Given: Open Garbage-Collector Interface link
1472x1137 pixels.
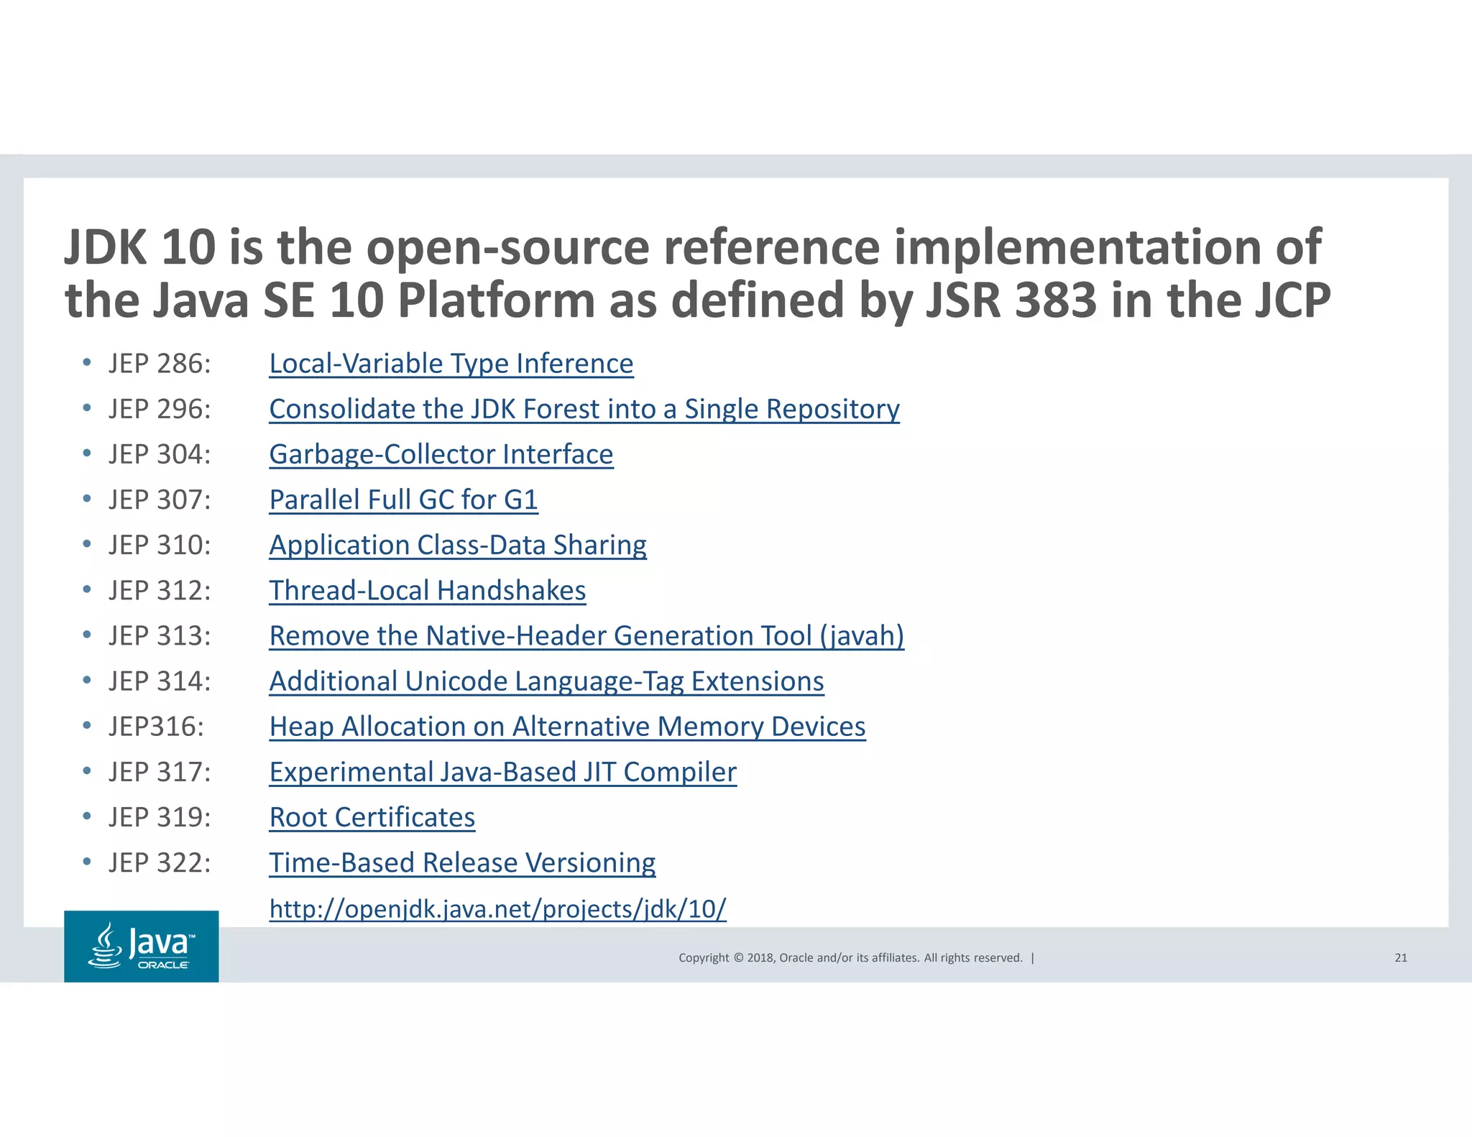Looking at the screenshot, I should [441, 454].
